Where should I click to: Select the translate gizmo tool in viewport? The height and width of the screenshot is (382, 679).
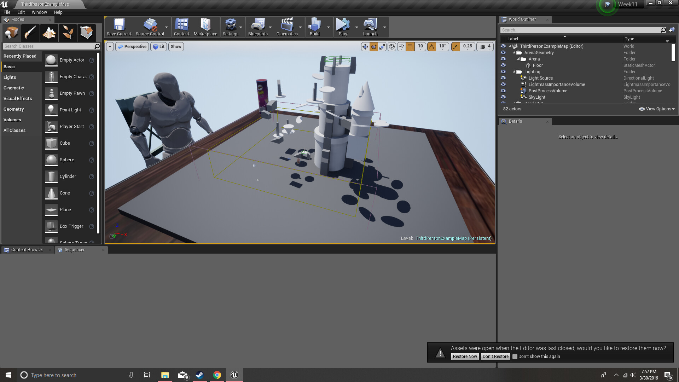[365, 47]
